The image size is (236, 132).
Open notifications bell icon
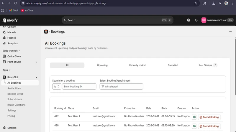coord(196,20)
